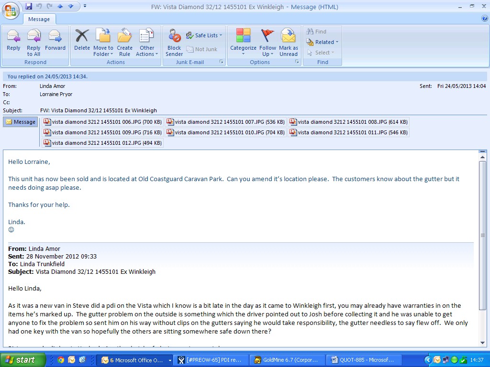Screen dimensions: 490x367
Task: Click the Not Junk button
Action: coord(202,49)
